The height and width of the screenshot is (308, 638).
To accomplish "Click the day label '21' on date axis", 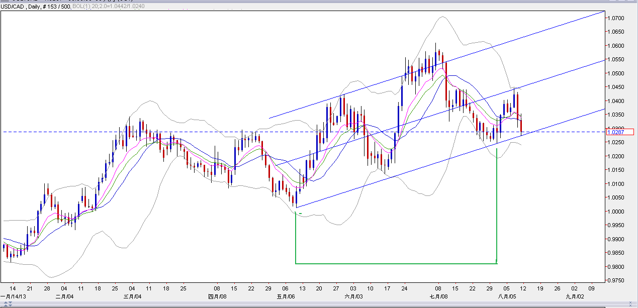I will tap(30, 289).
